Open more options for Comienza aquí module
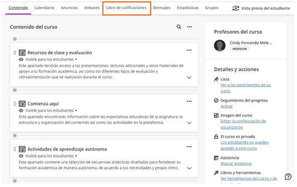Image resolution: width=297 pixels, height=187 pixels. click(189, 101)
